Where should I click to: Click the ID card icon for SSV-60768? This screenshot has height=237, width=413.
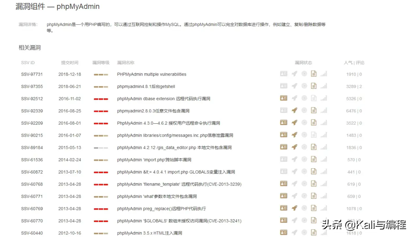(x=284, y=184)
